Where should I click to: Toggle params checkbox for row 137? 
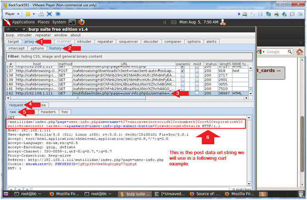[x=183, y=71]
